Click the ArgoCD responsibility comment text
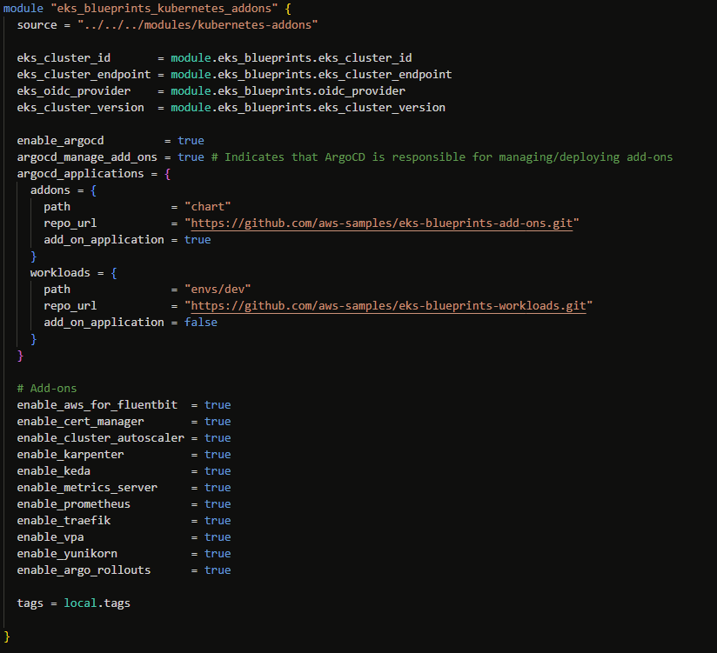717x653 pixels. [442, 157]
